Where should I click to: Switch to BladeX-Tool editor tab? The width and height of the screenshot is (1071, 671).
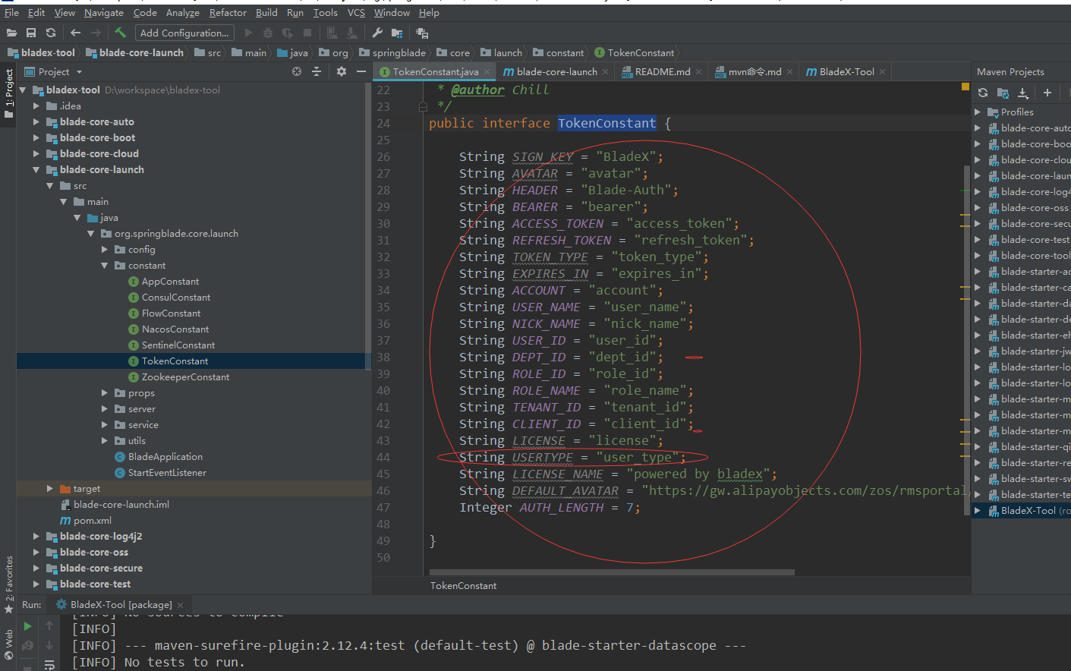(x=846, y=71)
